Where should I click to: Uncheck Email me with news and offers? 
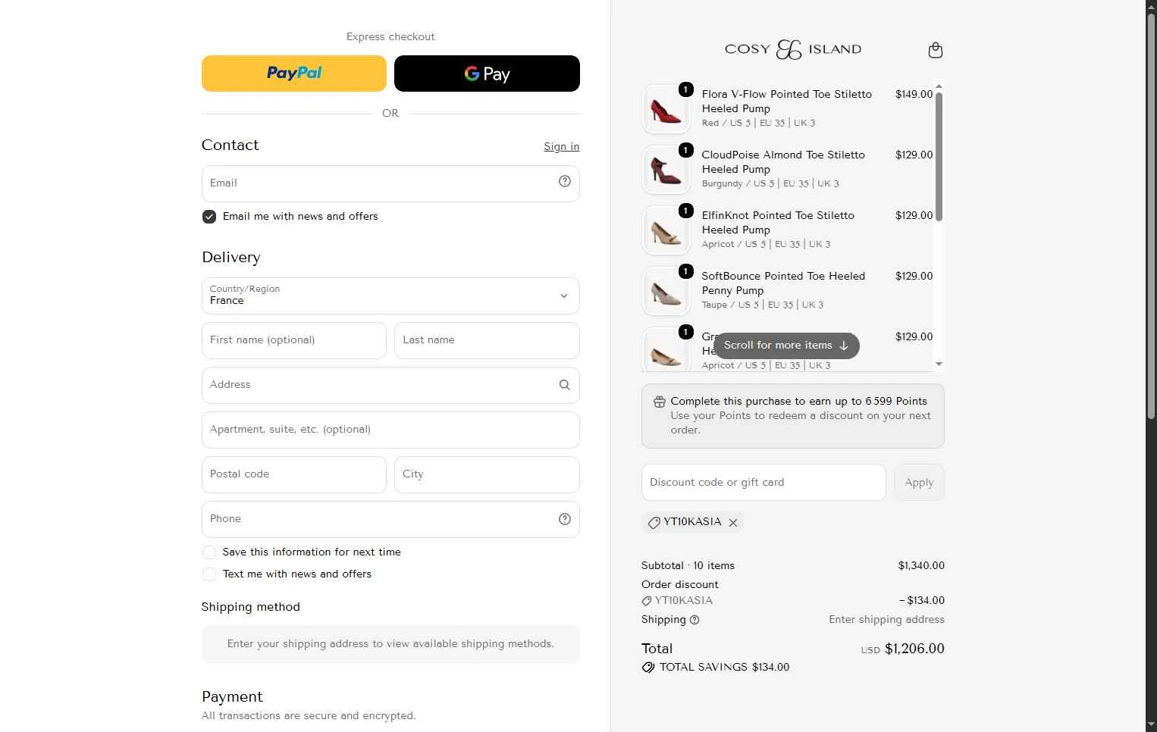point(209,217)
